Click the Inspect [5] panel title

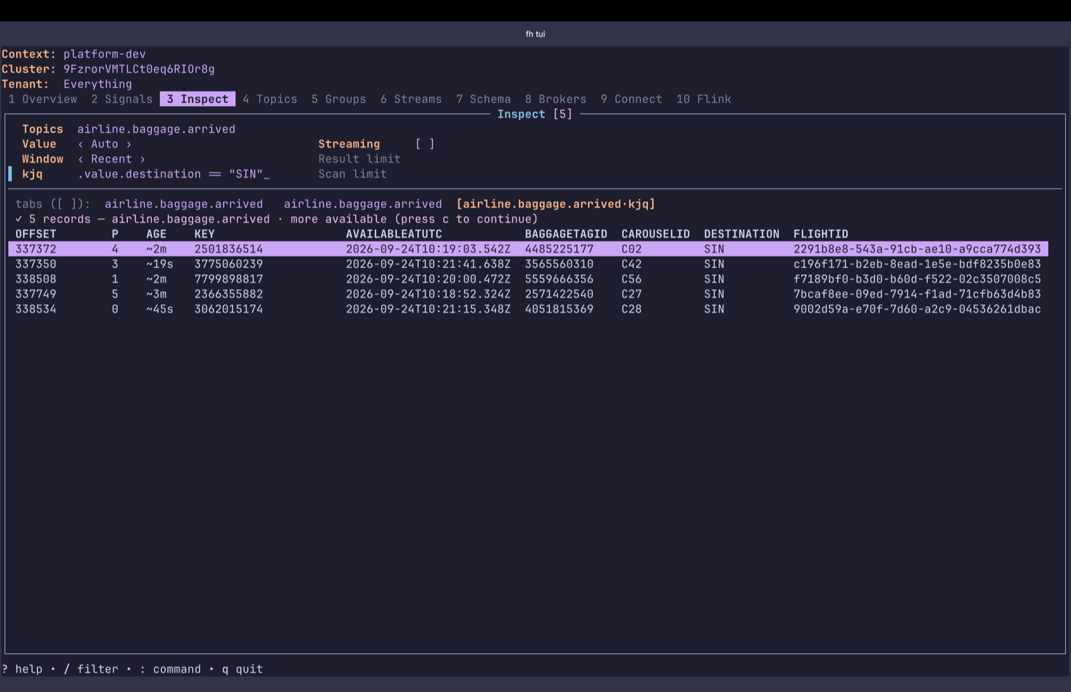[x=535, y=114]
